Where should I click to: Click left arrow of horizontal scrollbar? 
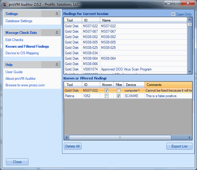[67, 137]
